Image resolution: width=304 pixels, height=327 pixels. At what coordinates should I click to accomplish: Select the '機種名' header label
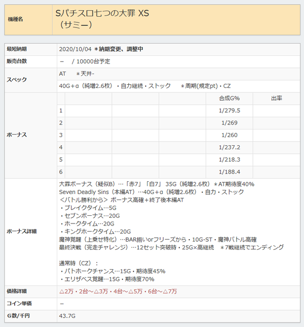pos(15,19)
